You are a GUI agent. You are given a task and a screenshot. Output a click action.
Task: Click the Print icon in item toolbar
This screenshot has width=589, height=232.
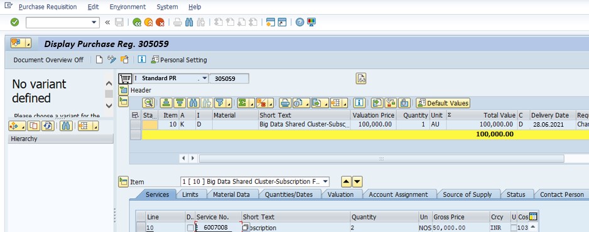tap(286, 103)
